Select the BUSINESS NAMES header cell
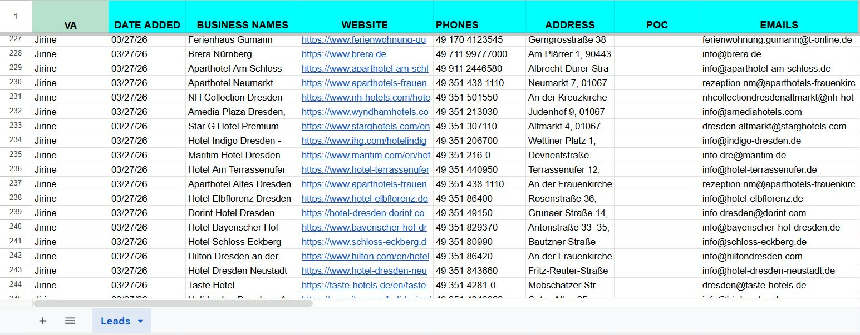 click(242, 17)
